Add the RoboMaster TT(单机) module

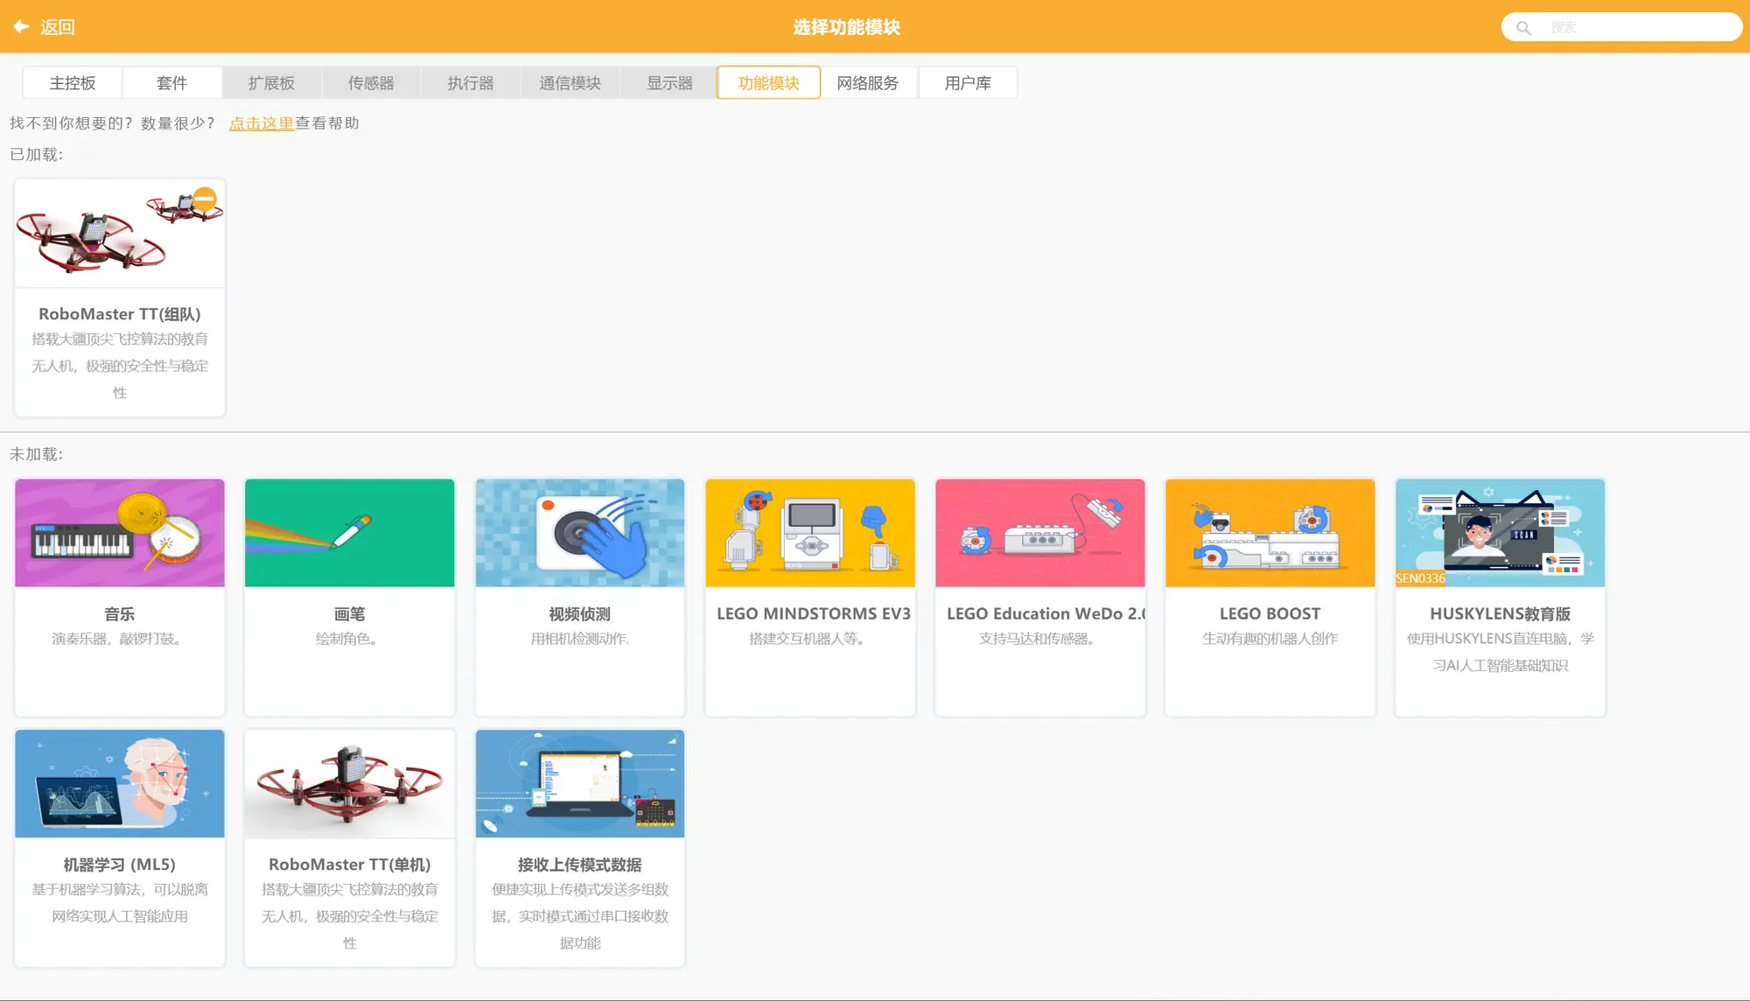click(x=350, y=848)
